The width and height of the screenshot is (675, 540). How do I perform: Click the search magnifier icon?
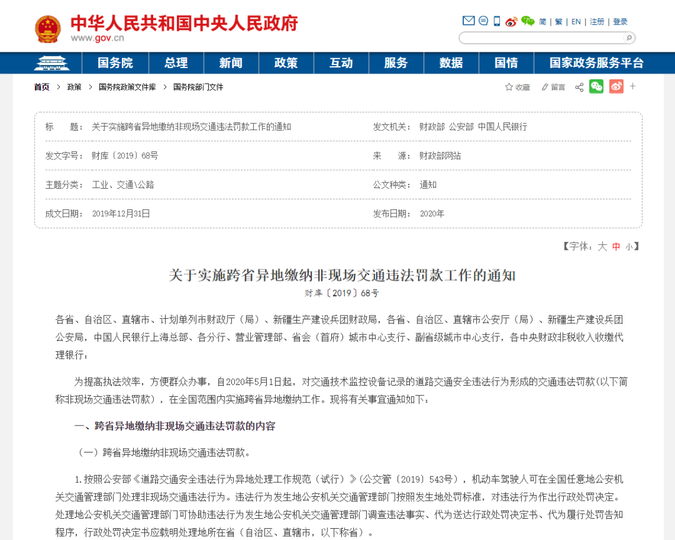point(629,38)
